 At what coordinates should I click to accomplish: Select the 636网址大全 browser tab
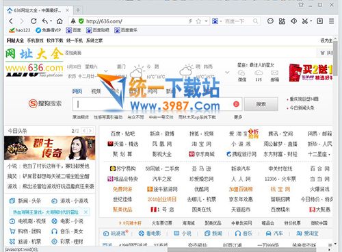pos(38,10)
